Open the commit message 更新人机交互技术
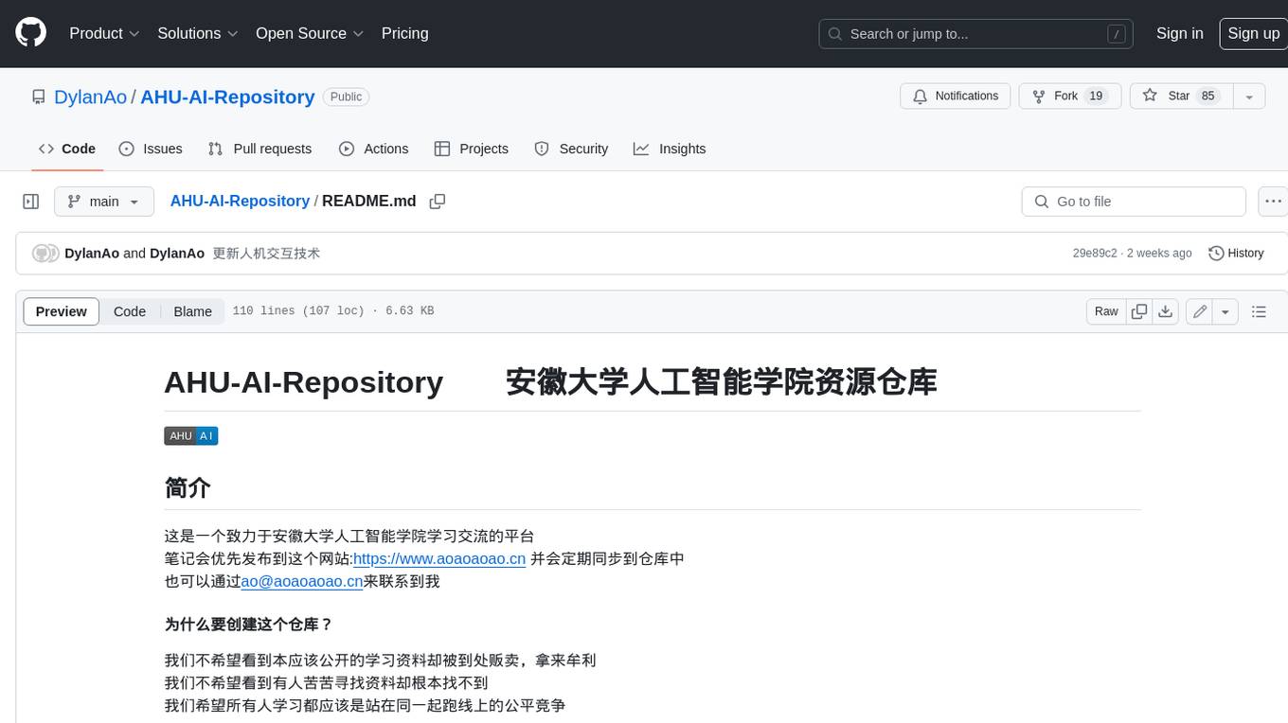Viewport: 1288px width, 723px height. tap(266, 254)
